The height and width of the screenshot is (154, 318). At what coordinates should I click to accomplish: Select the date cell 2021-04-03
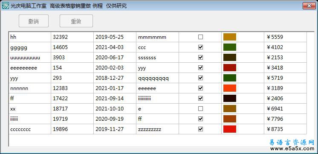[x=115, y=47]
